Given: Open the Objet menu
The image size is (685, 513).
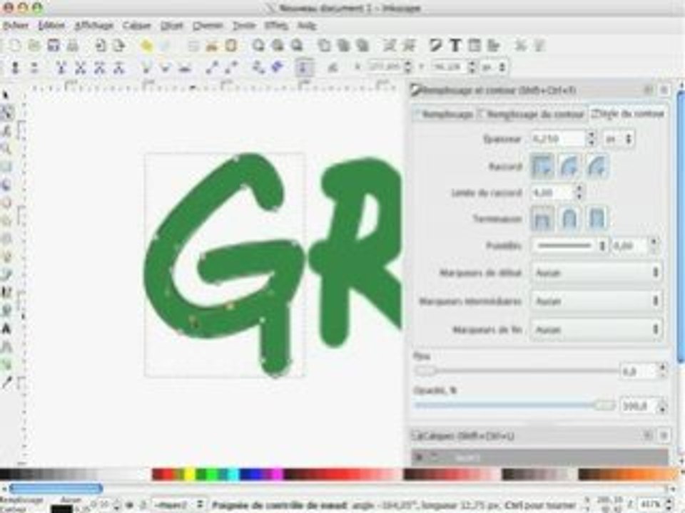Looking at the screenshot, I should tap(172, 26).
